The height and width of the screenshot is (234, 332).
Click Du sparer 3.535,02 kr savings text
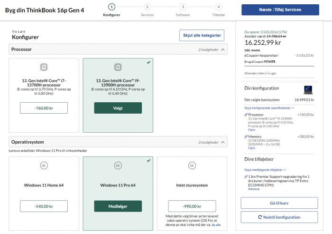point(266,32)
